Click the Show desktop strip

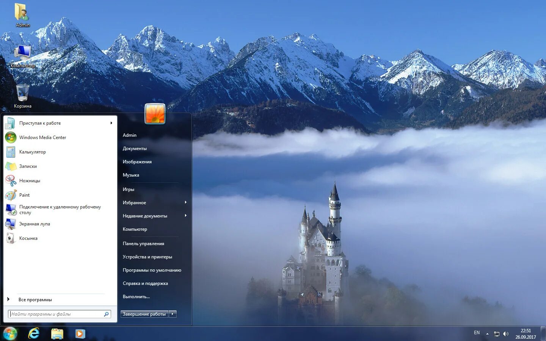click(543, 334)
